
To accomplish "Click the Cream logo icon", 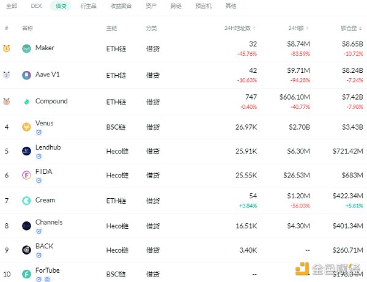I will point(26,201).
